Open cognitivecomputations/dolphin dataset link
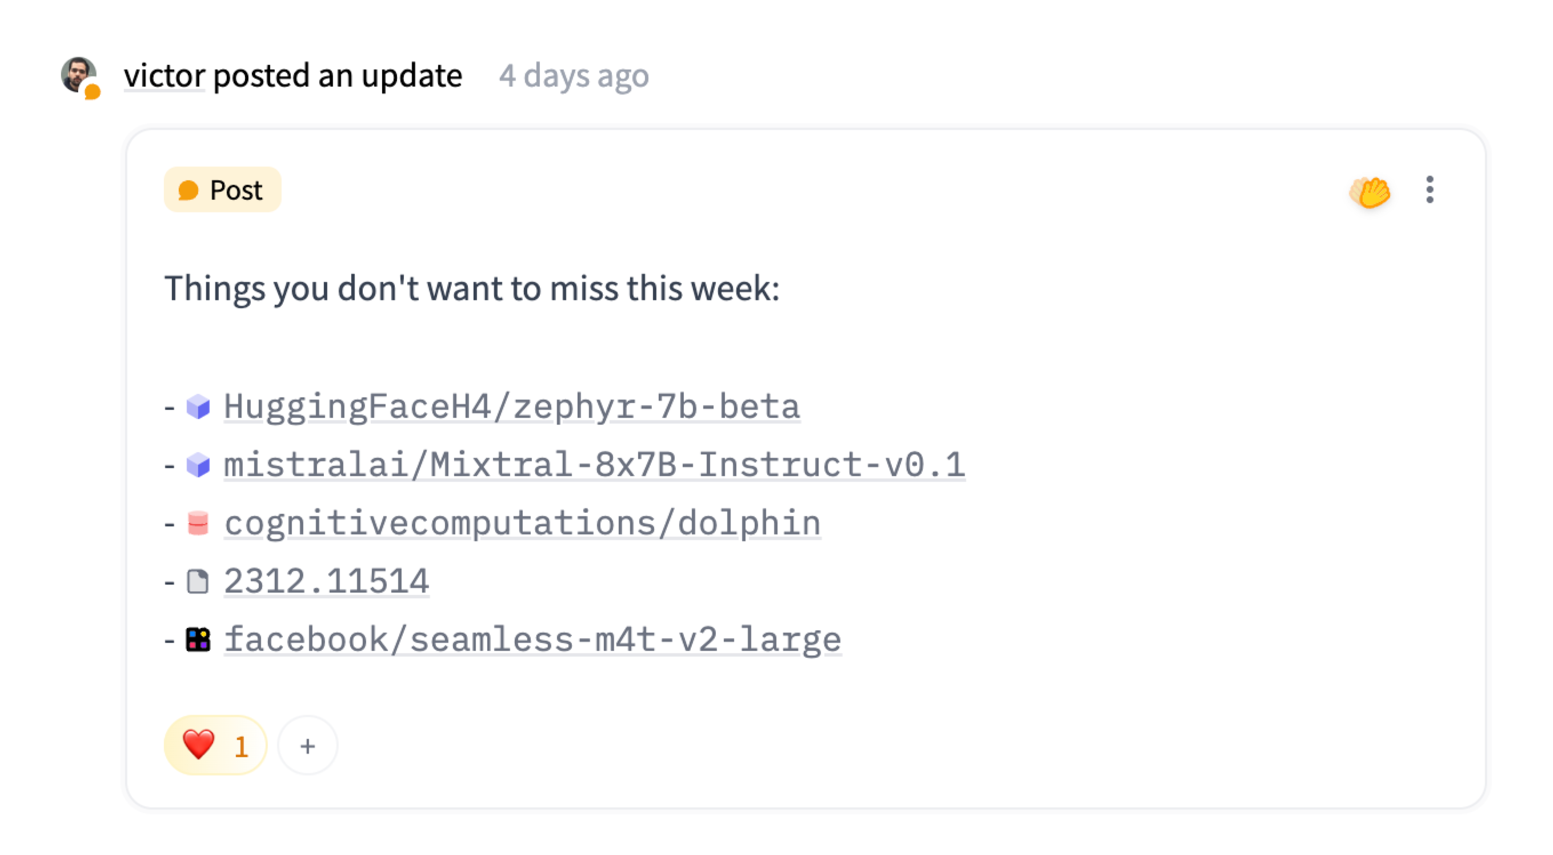The image size is (1553, 855). (x=522, y=523)
